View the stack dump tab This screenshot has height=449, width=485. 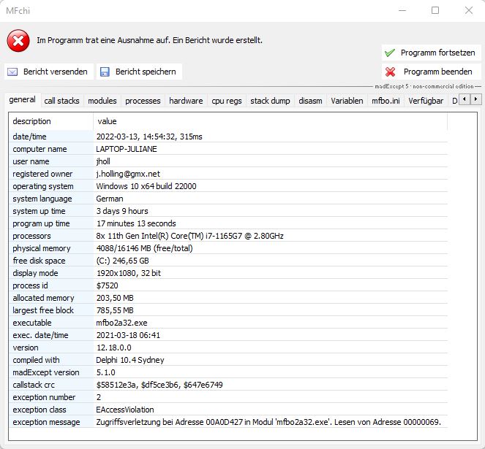click(270, 101)
